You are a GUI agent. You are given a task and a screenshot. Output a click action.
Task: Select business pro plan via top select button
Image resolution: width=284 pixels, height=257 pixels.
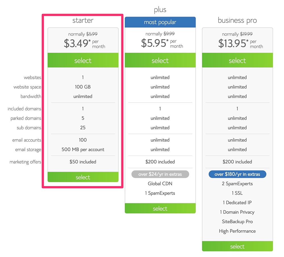[237, 60]
